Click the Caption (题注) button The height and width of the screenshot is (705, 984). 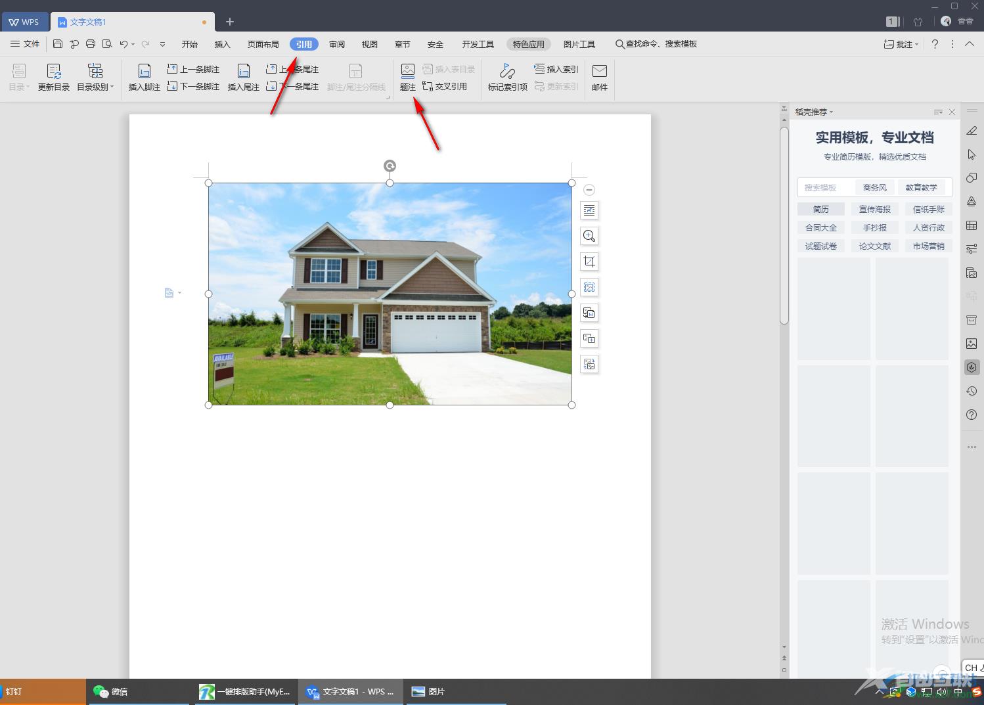pyautogui.click(x=408, y=77)
